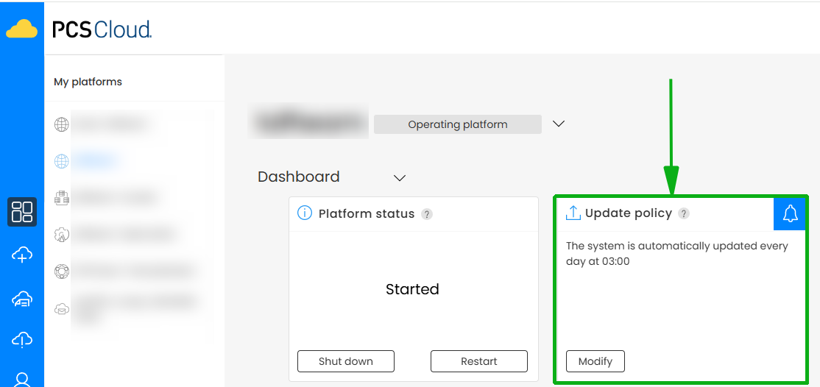820x387 pixels.
Task: Expand the Dashboard dropdown chevron
Action: click(400, 178)
